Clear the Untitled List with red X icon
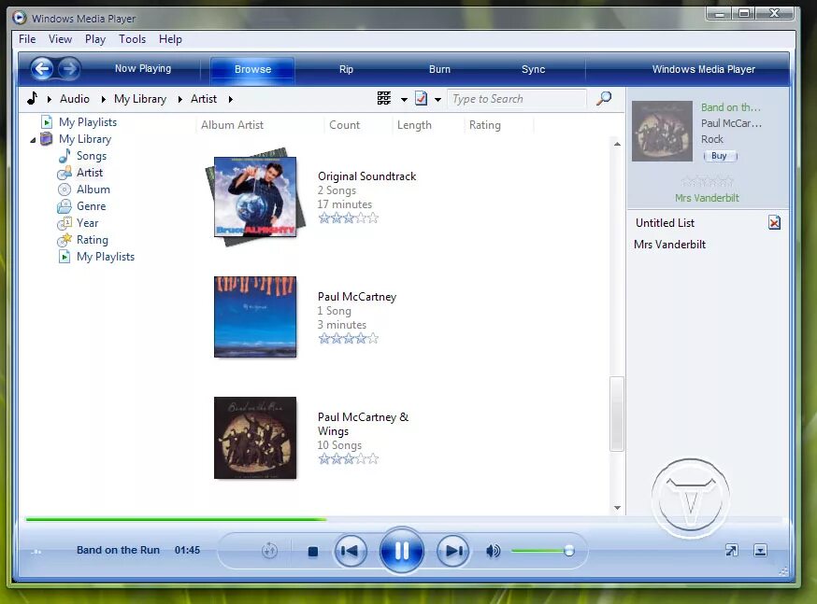Image resolution: width=817 pixels, height=604 pixels. click(774, 223)
